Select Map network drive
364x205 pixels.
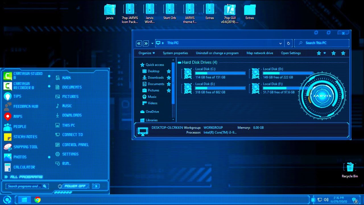pos(260,53)
